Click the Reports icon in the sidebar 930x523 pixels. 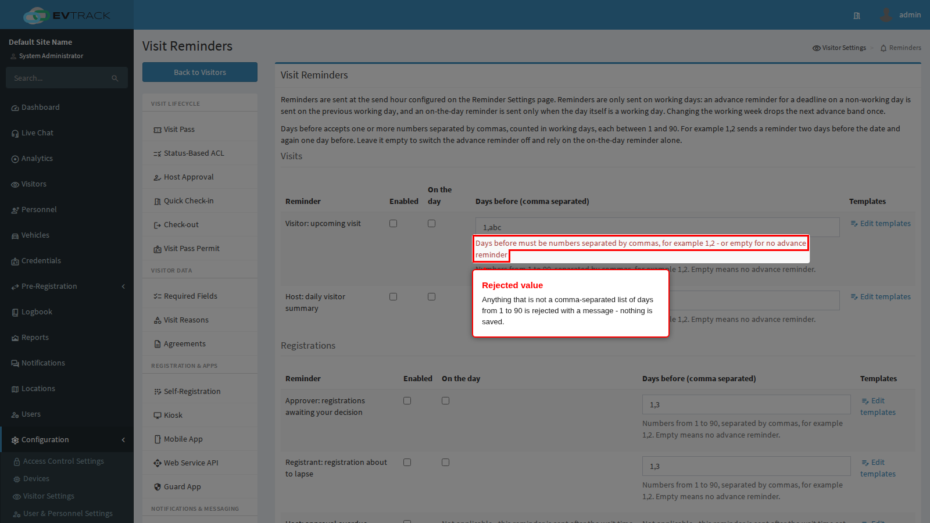point(15,338)
